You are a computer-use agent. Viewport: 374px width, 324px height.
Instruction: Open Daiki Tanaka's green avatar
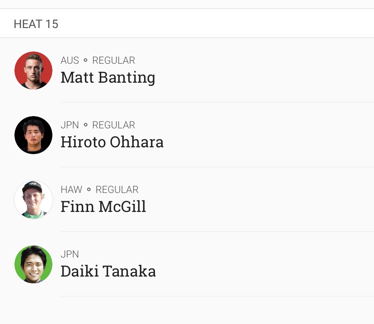click(x=33, y=264)
